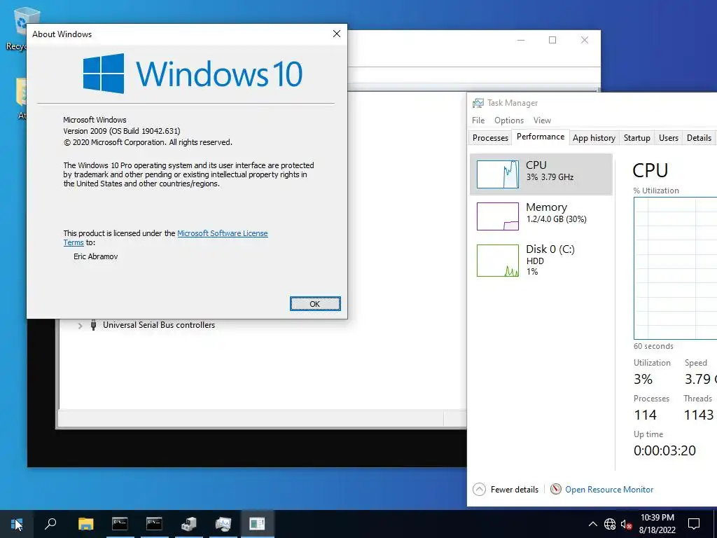This screenshot has height=538, width=717.
Task: Click the Memory usage graph thumbnail
Action: click(498, 216)
